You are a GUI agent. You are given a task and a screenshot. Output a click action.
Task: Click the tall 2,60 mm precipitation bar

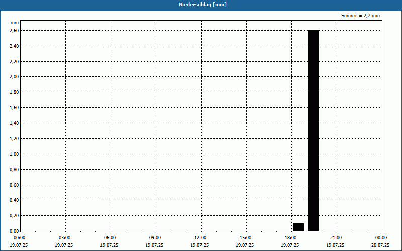tap(313, 131)
